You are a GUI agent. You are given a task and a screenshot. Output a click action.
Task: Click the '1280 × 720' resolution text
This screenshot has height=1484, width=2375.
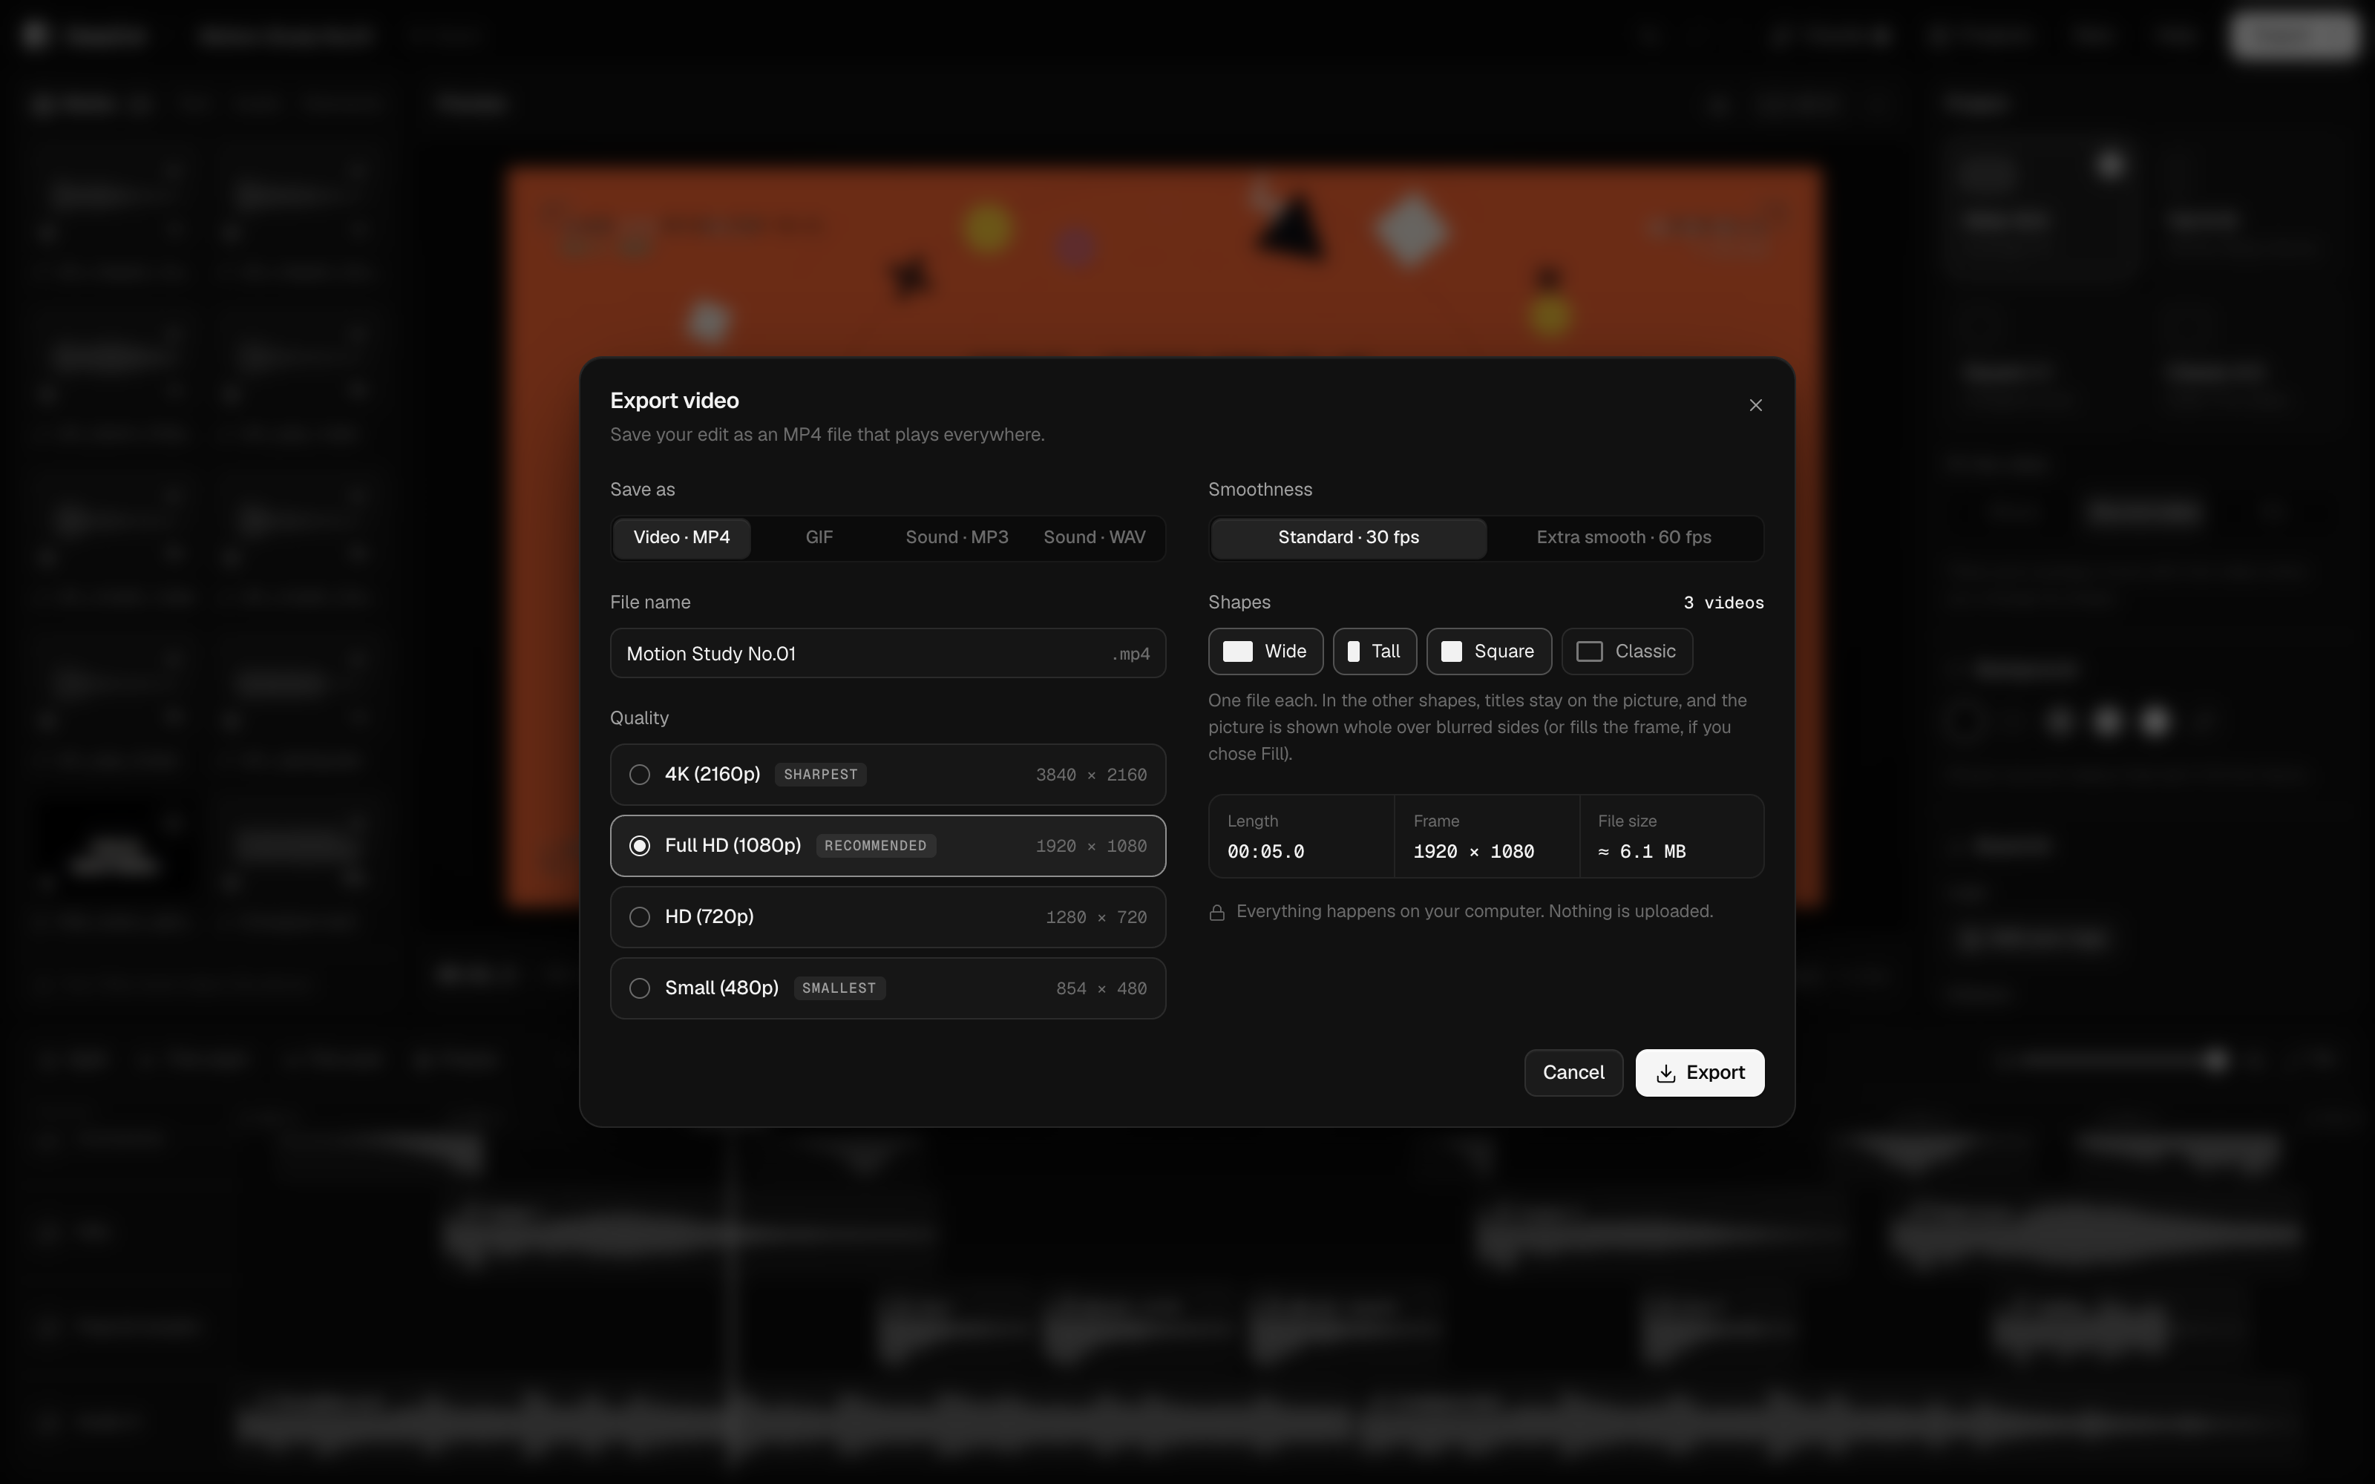[x=1096, y=918]
